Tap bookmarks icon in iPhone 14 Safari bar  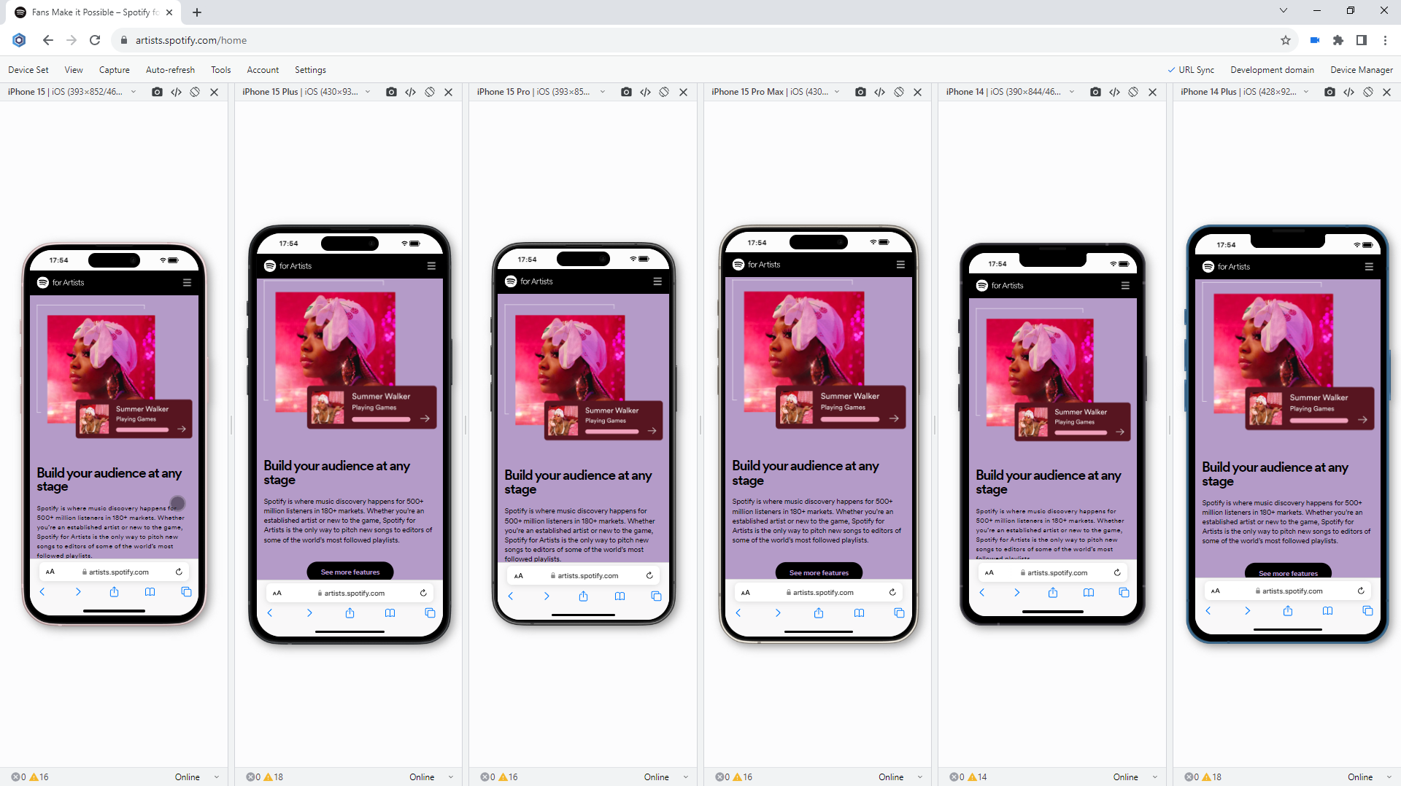1089,593
